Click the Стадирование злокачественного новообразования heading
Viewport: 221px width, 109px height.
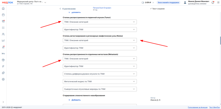click(x=84, y=95)
